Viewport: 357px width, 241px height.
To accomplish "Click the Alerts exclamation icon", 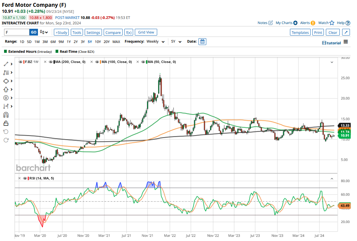I will coord(313,23).
